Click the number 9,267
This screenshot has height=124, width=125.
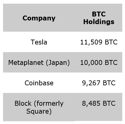pyautogui.click(x=91, y=83)
